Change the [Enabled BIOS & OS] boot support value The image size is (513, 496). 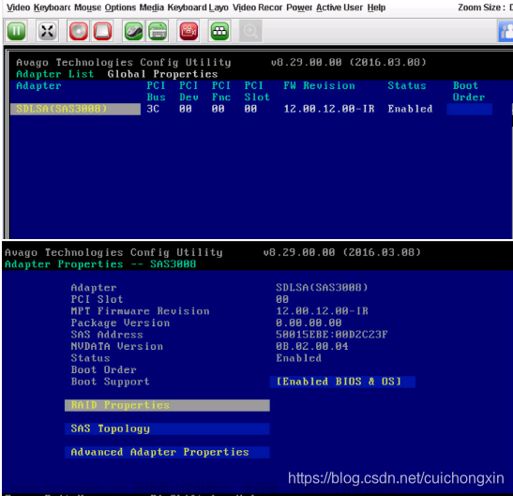342,382
